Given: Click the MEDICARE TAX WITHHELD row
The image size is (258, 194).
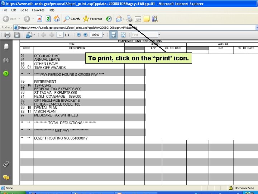Looking at the screenshot, I should pos(56,115).
